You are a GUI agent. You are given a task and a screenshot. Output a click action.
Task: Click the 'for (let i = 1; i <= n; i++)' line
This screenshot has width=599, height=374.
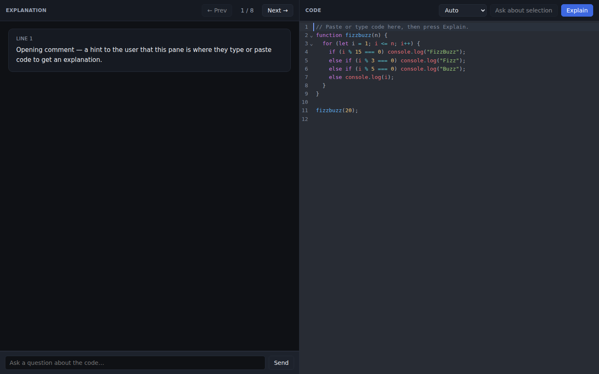click(x=371, y=44)
